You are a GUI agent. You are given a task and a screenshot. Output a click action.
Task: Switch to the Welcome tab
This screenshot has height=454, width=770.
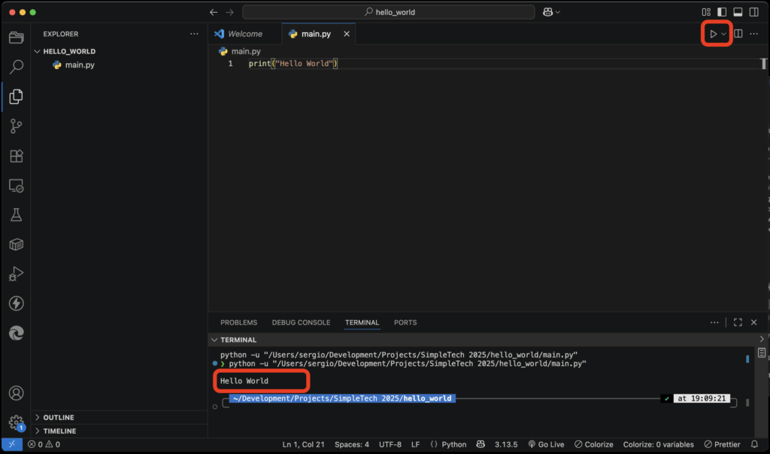[x=244, y=34]
